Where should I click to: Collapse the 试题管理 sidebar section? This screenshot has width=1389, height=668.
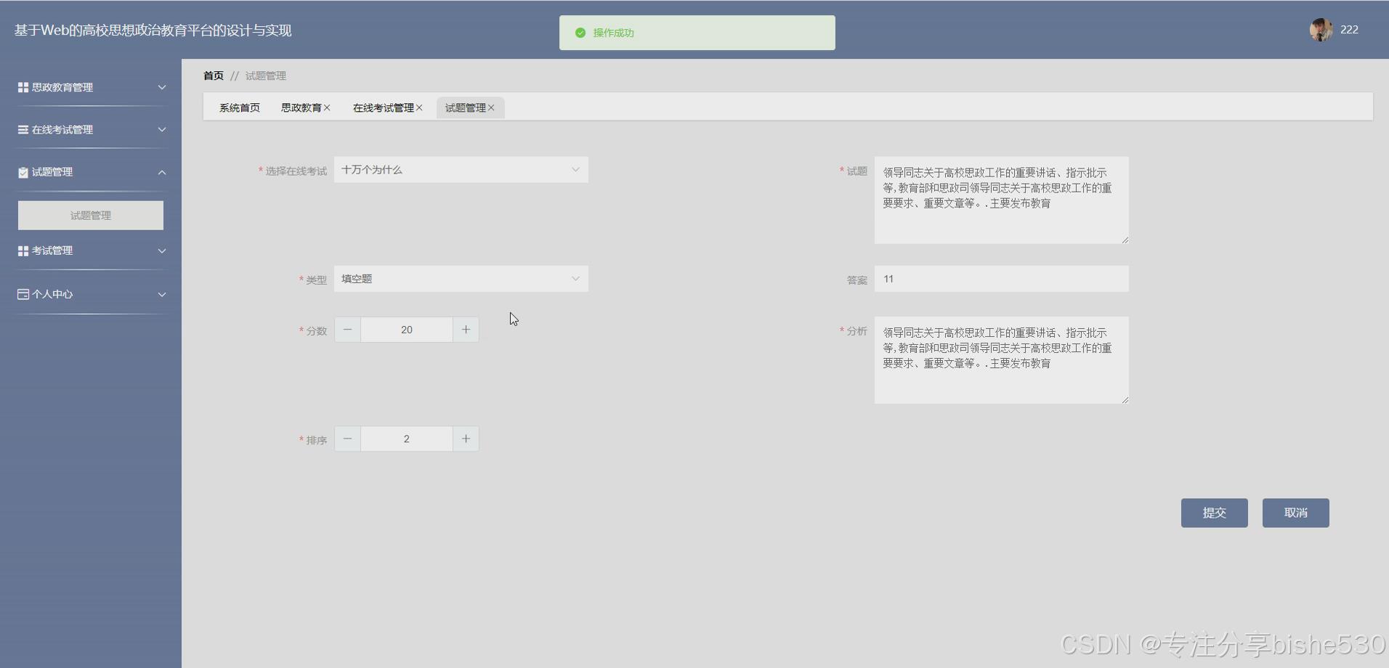pos(163,172)
